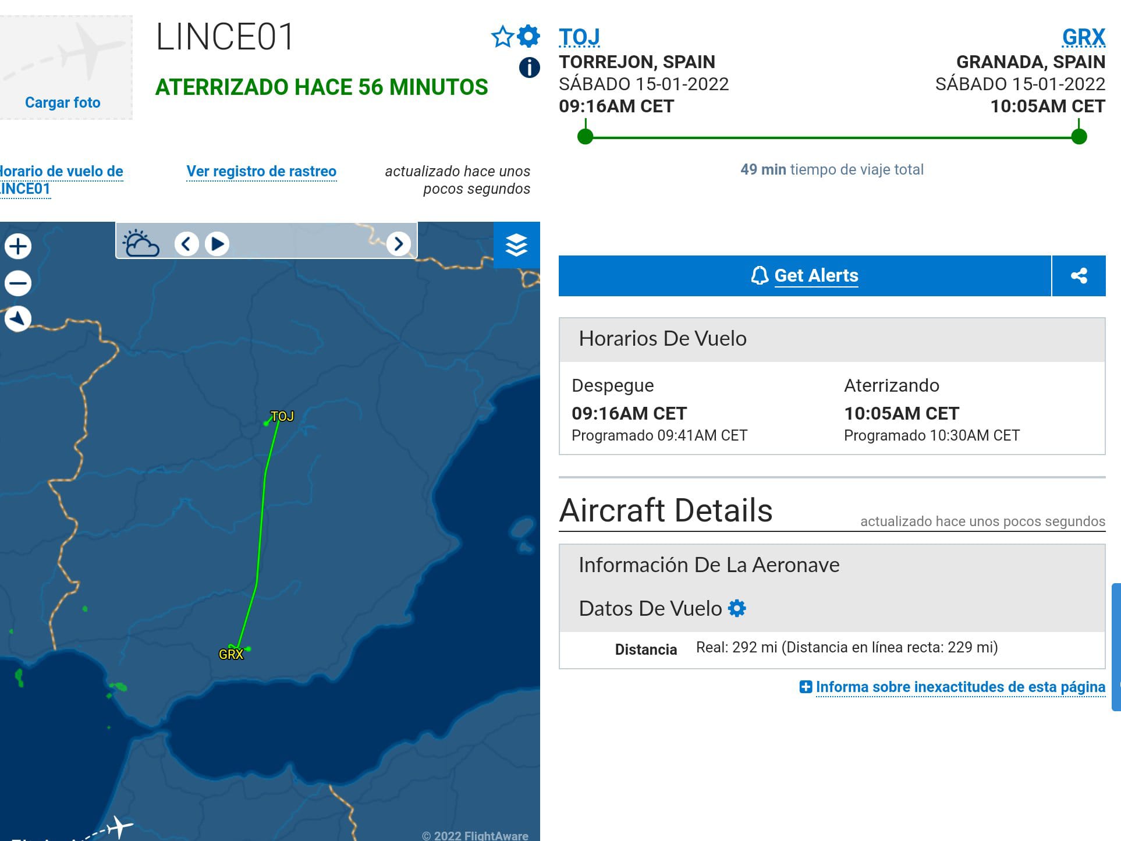The image size is (1121, 841).
Task: Play the flight track animation
Action: [x=218, y=243]
